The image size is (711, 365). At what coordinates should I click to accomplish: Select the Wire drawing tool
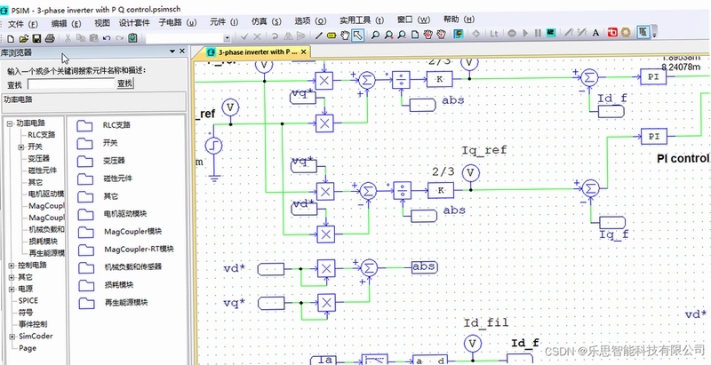point(319,36)
